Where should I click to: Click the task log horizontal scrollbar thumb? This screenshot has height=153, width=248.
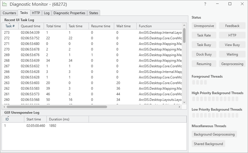tap(57, 107)
